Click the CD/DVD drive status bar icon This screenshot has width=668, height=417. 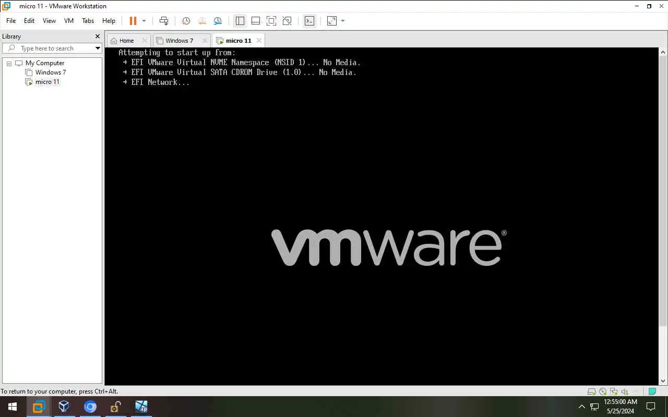click(603, 391)
